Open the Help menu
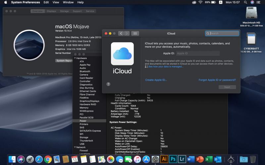 [x=80, y=2]
